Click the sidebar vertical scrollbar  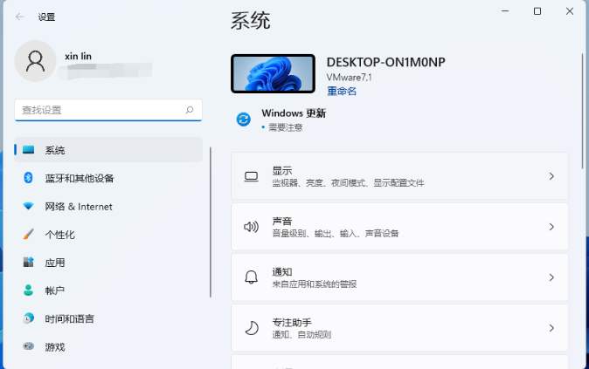(x=211, y=222)
